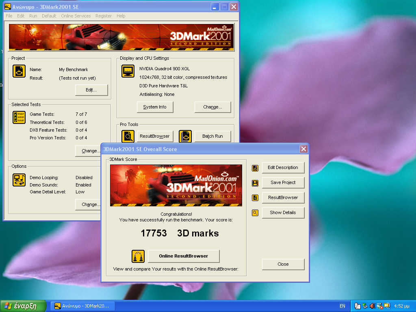Click the first system tray icon
The height and width of the screenshot is (312, 416).
[357, 306]
